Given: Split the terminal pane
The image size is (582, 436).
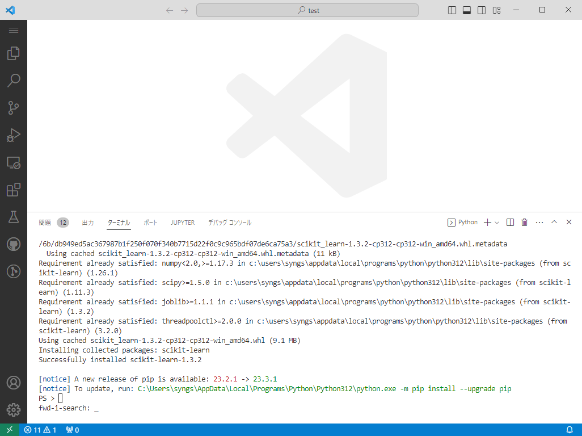Looking at the screenshot, I should pos(510,223).
